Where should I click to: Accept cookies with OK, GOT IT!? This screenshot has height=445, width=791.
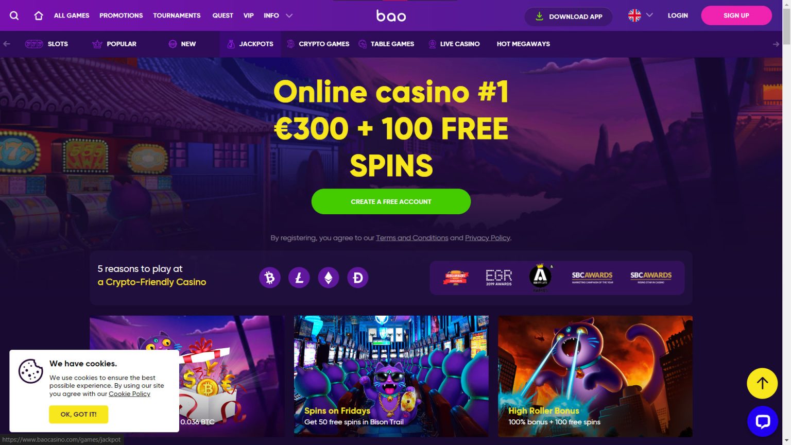tap(79, 414)
